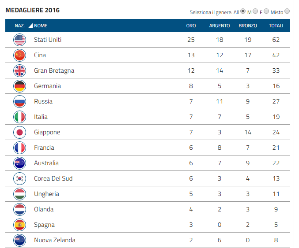
Task: Click the Germany flag icon
Action: [19, 86]
